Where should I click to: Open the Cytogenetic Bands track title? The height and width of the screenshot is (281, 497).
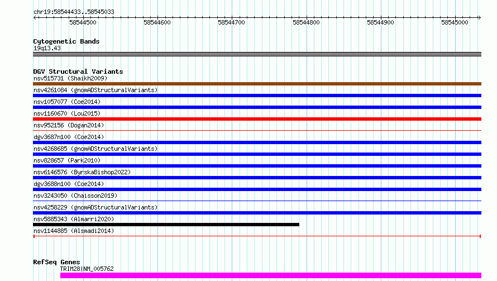click(66, 41)
